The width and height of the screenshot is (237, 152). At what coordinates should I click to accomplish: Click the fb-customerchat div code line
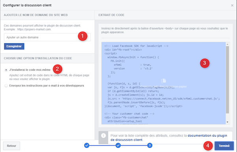click(126, 117)
